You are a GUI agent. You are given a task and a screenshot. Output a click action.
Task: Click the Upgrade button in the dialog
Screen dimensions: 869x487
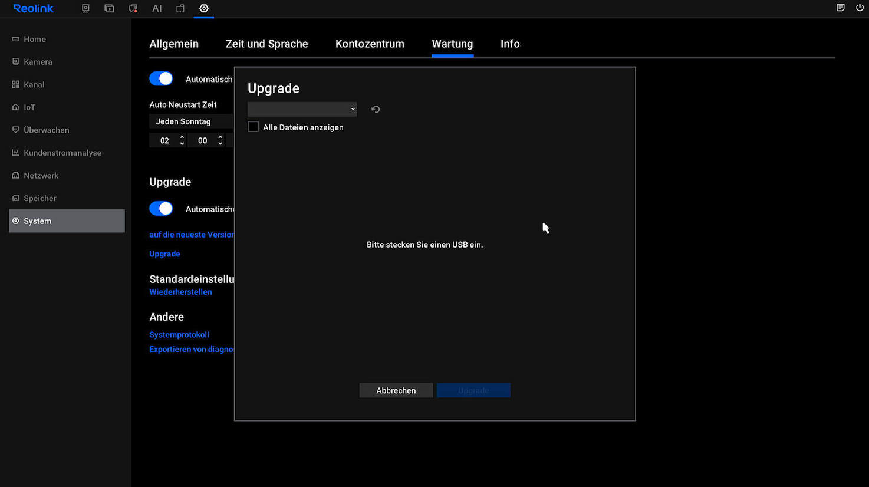pos(473,390)
